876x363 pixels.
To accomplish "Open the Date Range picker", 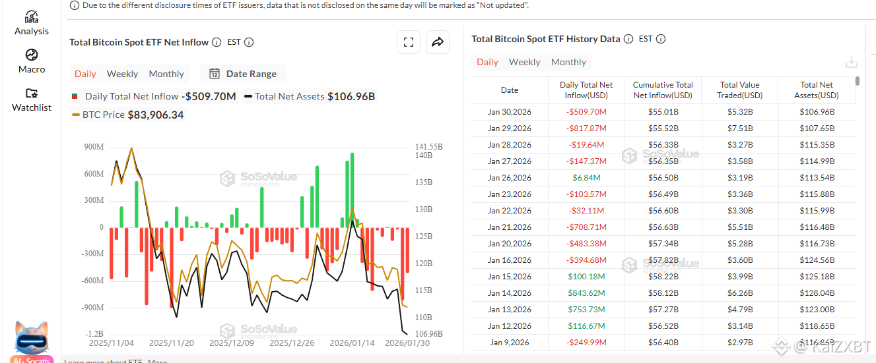I will click(x=243, y=74).
